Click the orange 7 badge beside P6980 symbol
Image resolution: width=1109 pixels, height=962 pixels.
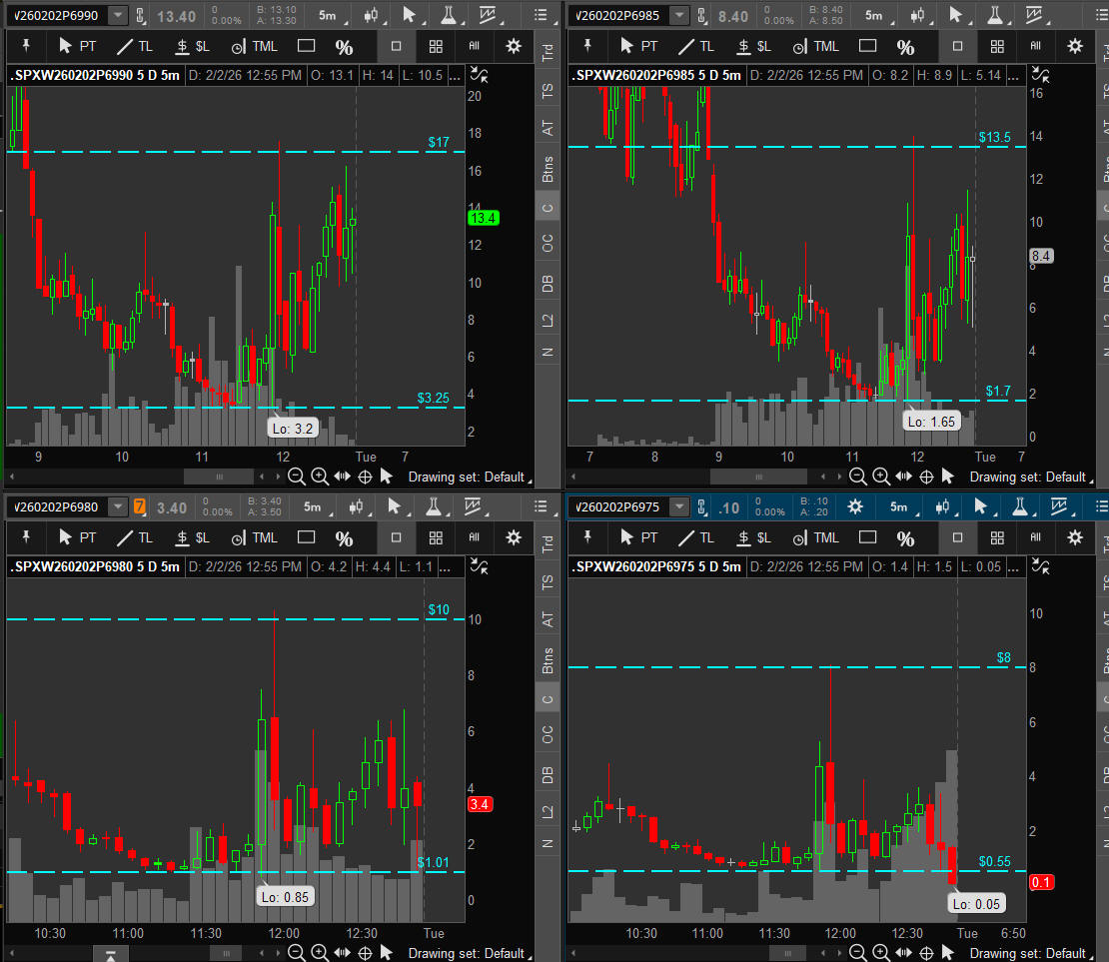pyautogui.click(x=140, y=506)
